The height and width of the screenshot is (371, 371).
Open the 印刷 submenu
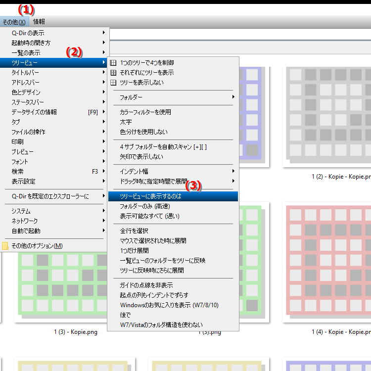(53, 142)
